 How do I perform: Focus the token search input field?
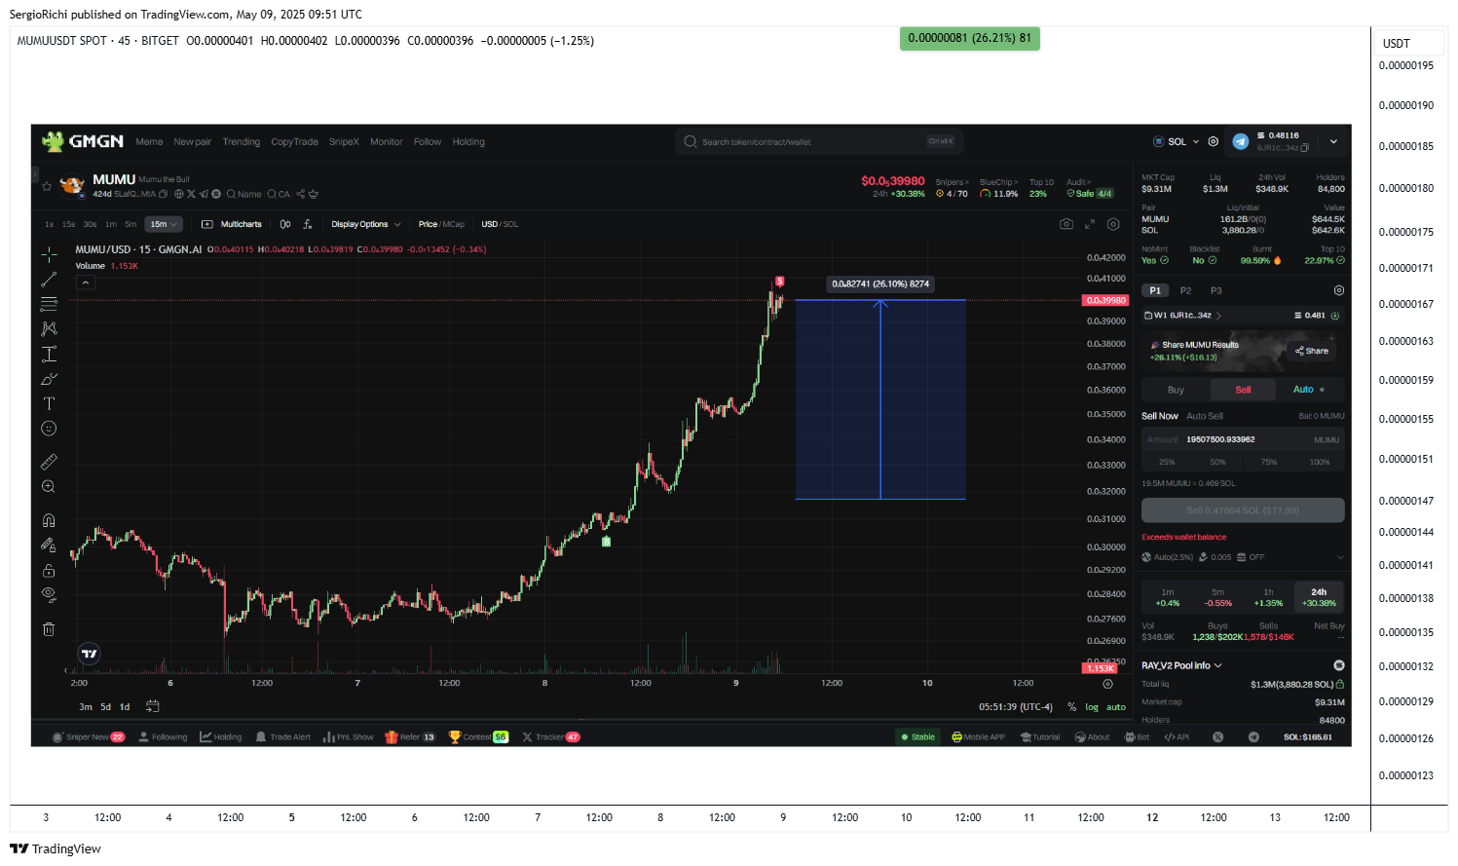click(819, 142)
